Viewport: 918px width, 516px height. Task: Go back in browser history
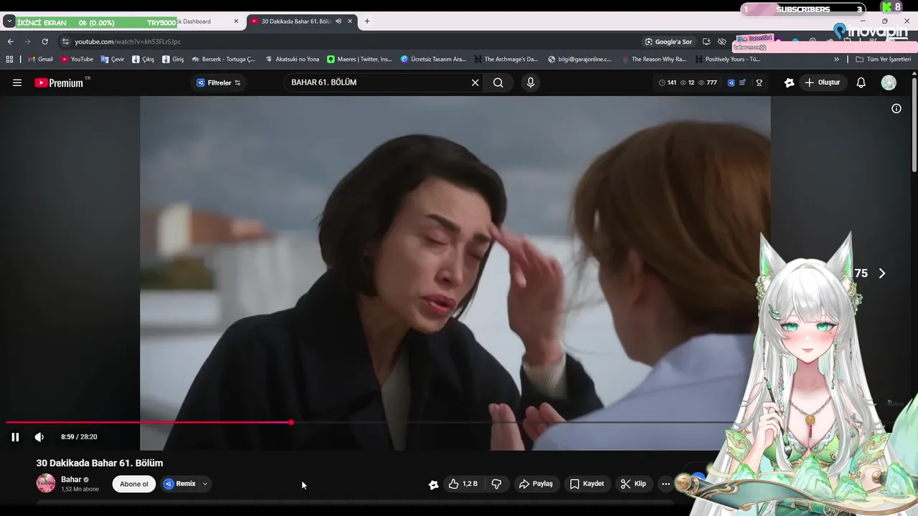[x=10, y=42]
